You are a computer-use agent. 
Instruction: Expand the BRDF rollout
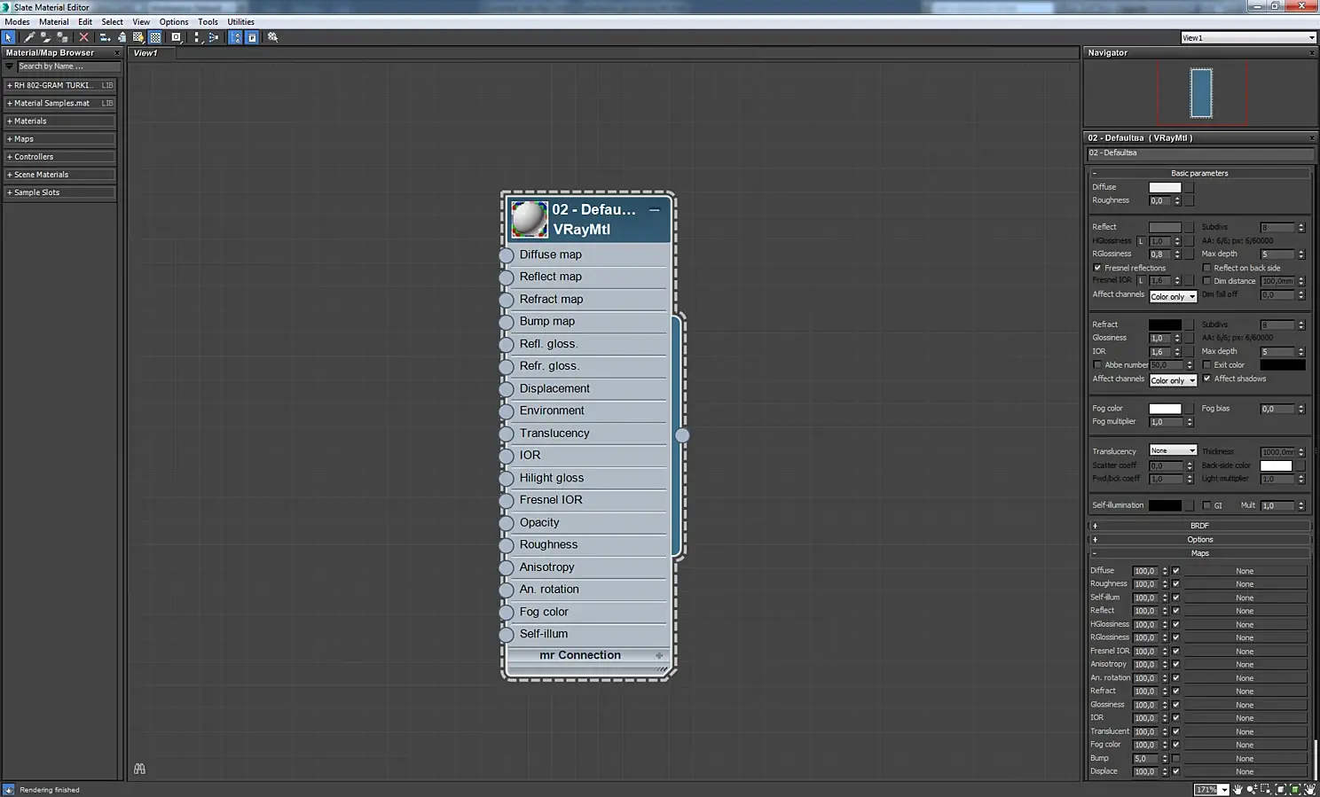coord(1199,526)
